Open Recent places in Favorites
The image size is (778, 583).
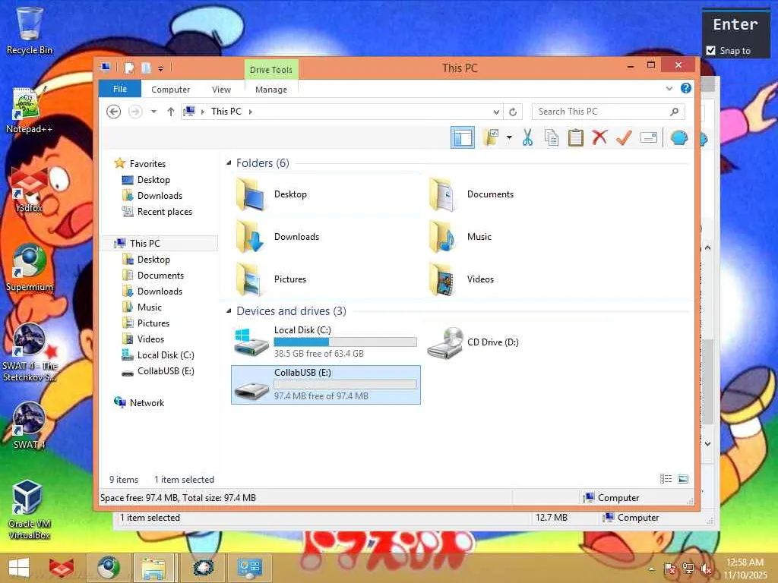(x=164, y=212)
